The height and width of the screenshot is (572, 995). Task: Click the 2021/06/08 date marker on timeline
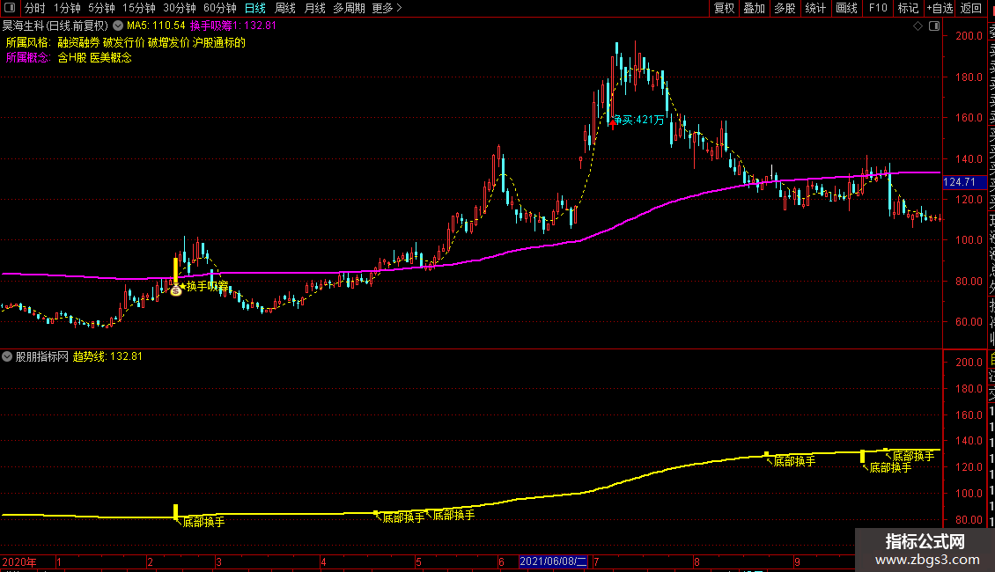(553, 561)
